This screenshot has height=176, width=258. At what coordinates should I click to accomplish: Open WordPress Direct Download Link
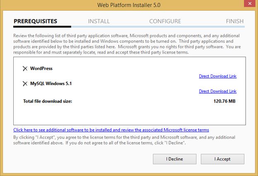click(x=217, y=76)
